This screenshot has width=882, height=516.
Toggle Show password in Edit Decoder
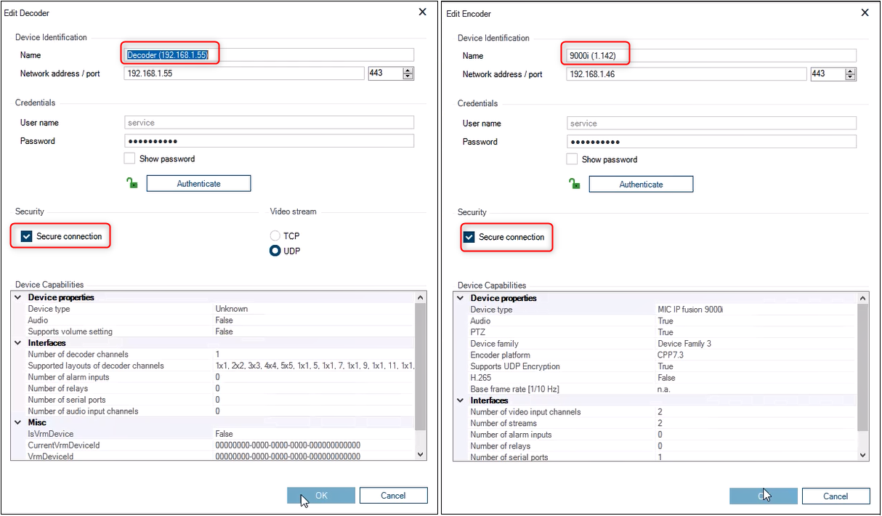click(129, 158)
